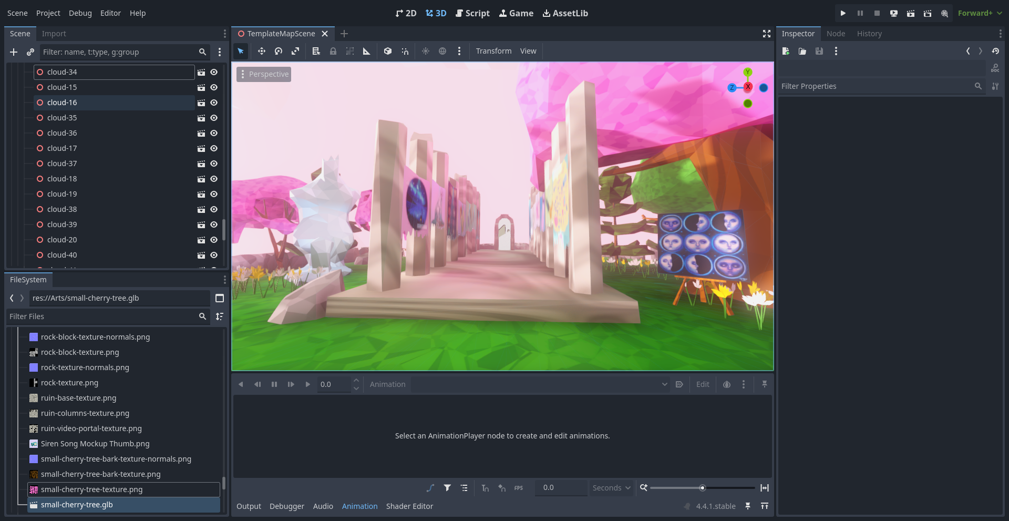Screen dimensions: 1009x521
Task: Switch to the Node tab
Action: click(x=836, y=34)
